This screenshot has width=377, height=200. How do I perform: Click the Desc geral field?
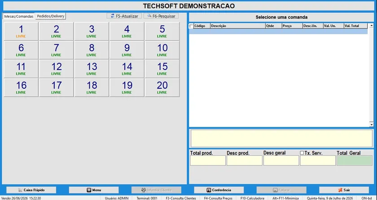coord(281,161)
